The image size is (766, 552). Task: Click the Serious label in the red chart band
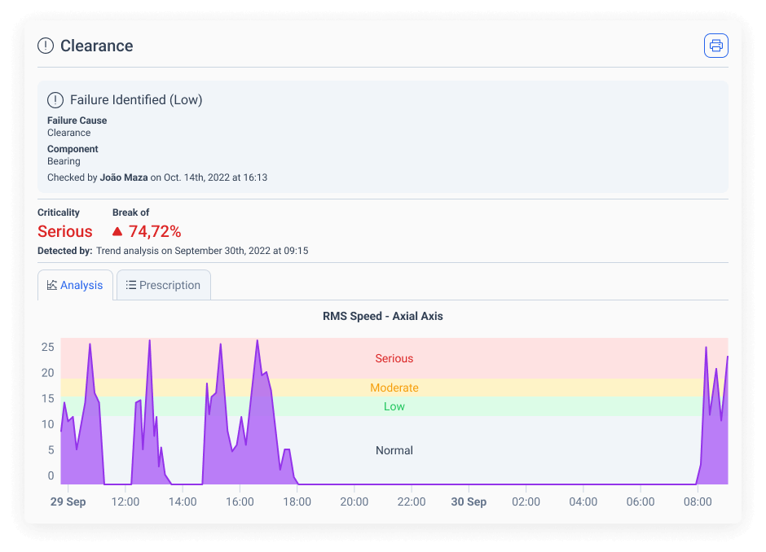[394, 358]
